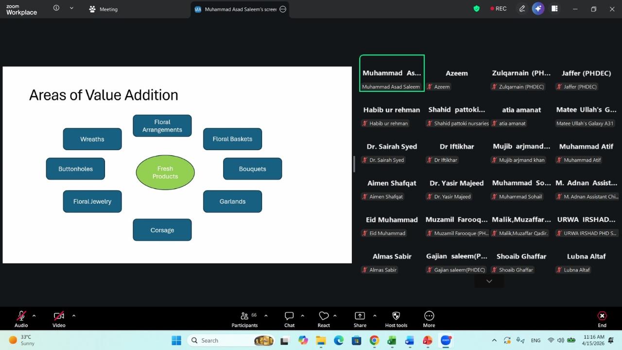The width and height of the screenshot is (622, 350).
Task: Show more participants with down chevron
Action: tap(489, 281)
